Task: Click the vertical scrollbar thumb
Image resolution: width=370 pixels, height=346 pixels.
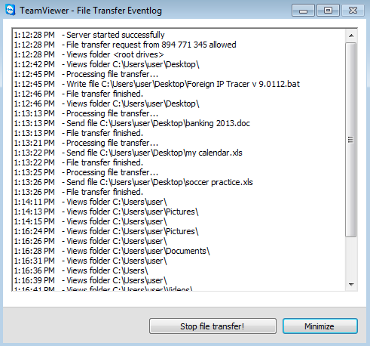Action: 351,140
